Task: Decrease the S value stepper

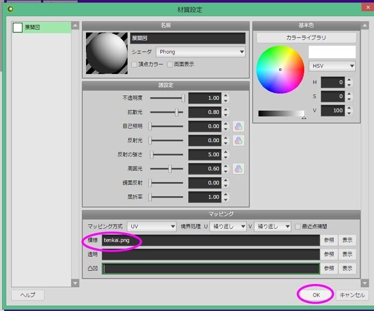Action: (x=349, y=100)
